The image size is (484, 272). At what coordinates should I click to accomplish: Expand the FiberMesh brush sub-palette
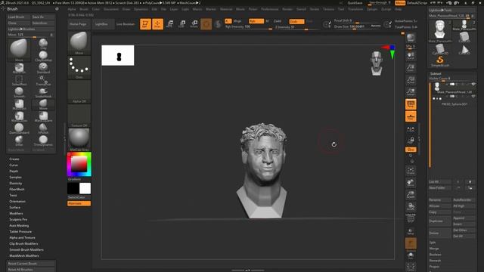click(x=17, y=189)
